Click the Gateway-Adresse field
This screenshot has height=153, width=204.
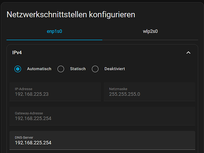coord(102,116)
